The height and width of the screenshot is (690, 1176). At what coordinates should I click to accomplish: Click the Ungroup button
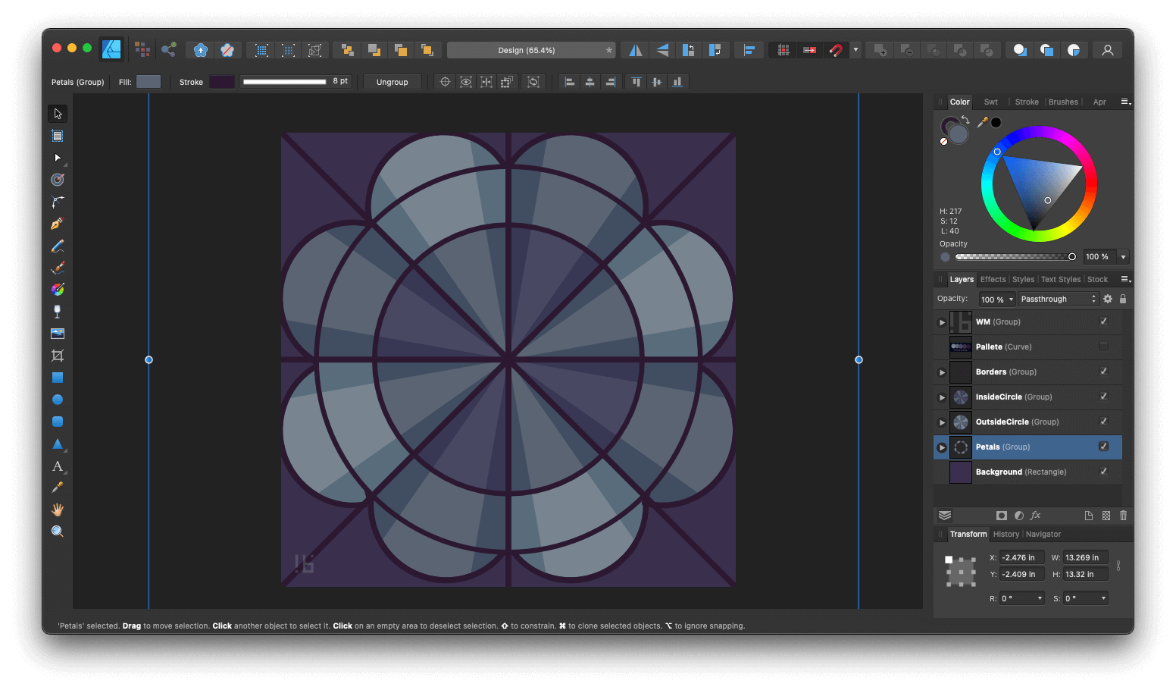point(392,81)
